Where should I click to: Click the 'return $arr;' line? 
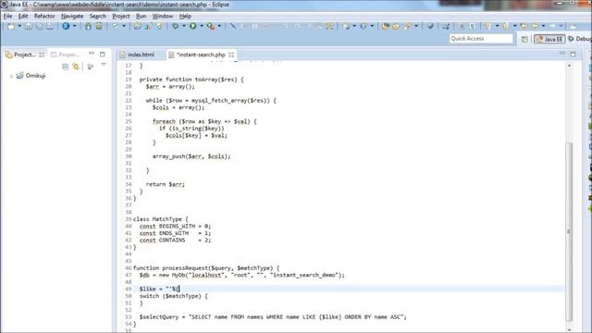coord(166,184)
